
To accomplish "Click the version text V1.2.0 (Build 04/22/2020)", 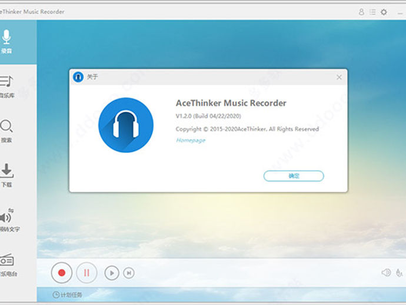I will [208, 116].
